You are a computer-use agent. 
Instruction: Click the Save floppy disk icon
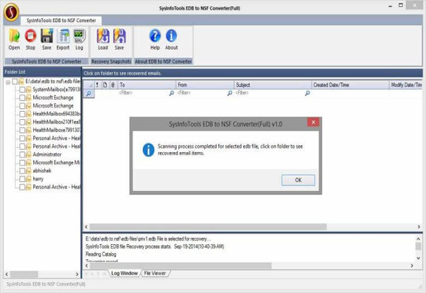[x=47, y=36]
